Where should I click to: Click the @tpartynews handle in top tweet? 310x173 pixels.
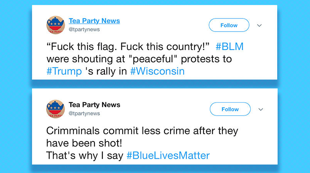pos(84,29)
